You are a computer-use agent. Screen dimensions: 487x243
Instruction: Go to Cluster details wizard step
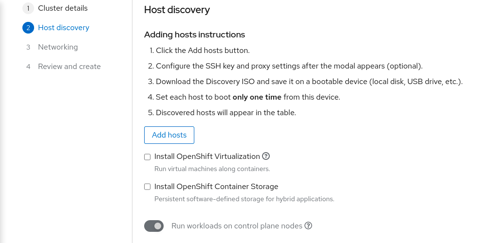tap(63, 8)
